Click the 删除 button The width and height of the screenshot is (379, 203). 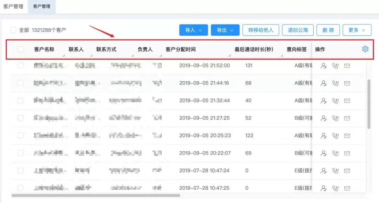pyautogui.click(x=328, y=30)
